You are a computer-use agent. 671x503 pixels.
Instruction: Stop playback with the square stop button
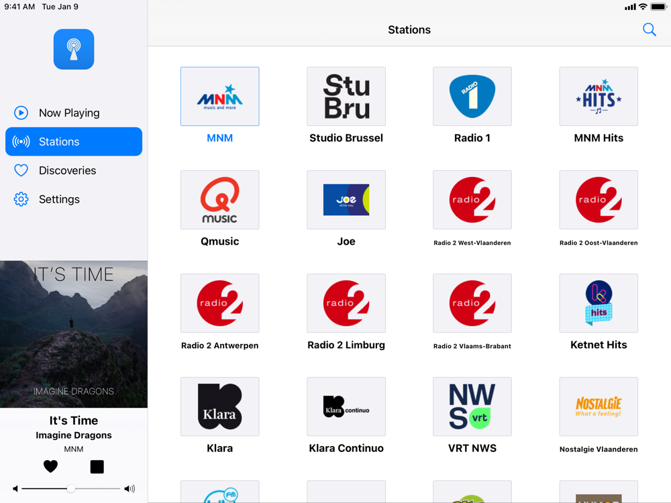[x=97, y=467]
